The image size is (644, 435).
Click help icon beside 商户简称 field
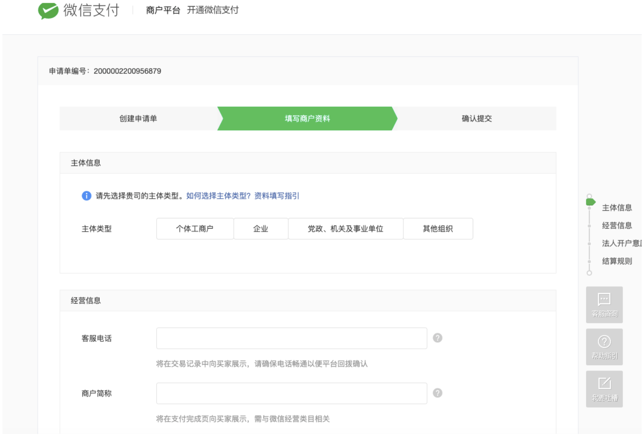(437, 393)
